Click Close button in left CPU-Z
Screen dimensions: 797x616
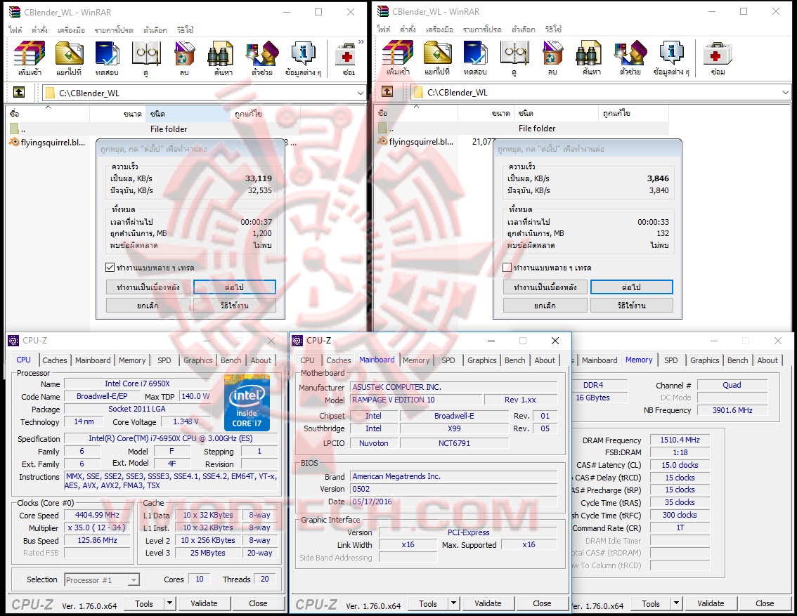[x=258, y=603]
